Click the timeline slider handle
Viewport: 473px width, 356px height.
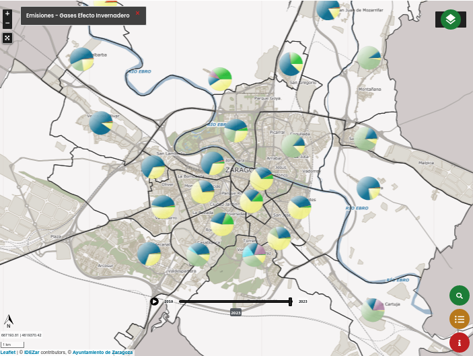point(290,301)
